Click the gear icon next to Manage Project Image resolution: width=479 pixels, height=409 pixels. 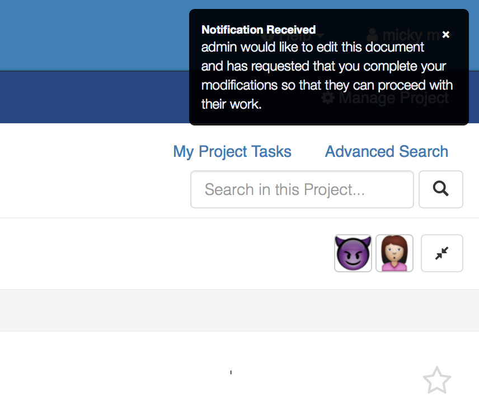328,98
